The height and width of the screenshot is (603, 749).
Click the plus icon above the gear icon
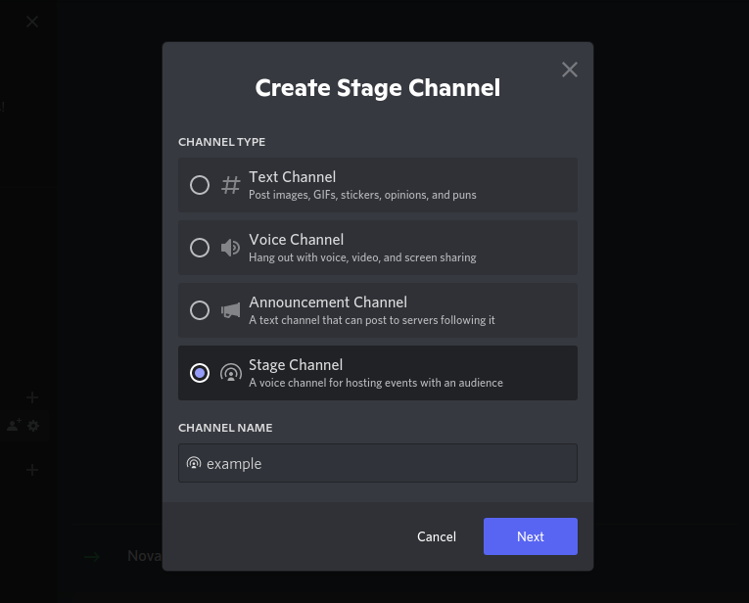[x=32, y=397]
